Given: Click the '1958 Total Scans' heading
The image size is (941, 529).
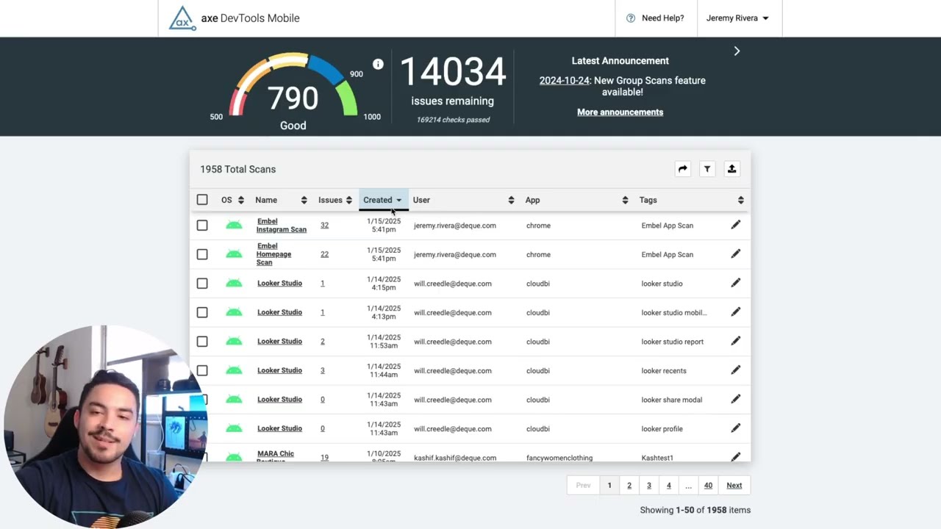Looking at the screenshot, I should 238,169.
